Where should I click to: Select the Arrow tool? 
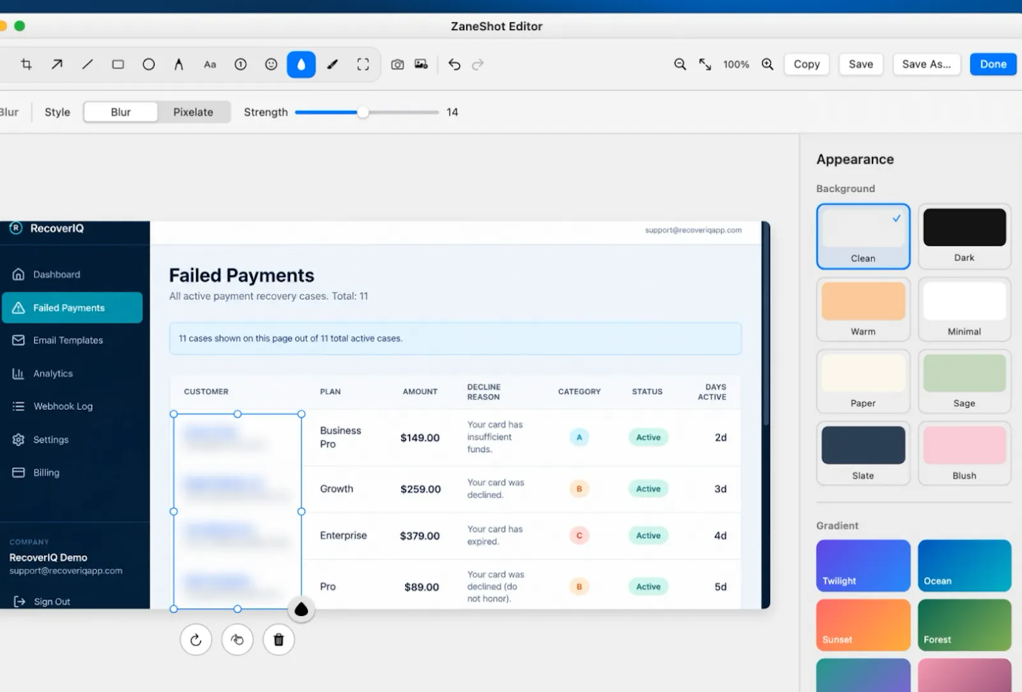pos(57,64)
